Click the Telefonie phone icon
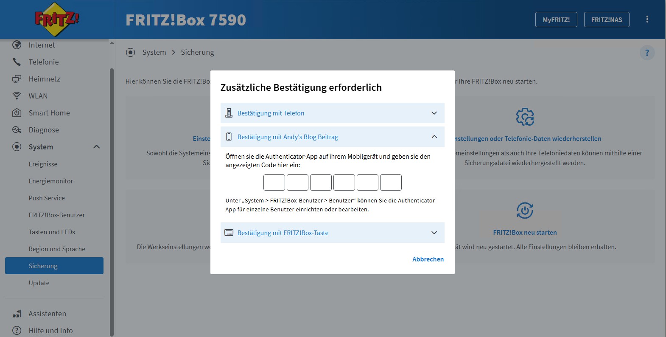666x337 pixels. pyautogui.click(x=17, y=62)
